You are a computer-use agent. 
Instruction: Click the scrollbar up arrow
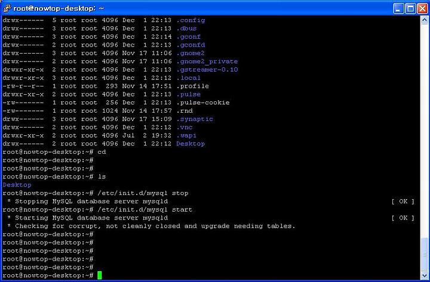(x=424, y=20)
